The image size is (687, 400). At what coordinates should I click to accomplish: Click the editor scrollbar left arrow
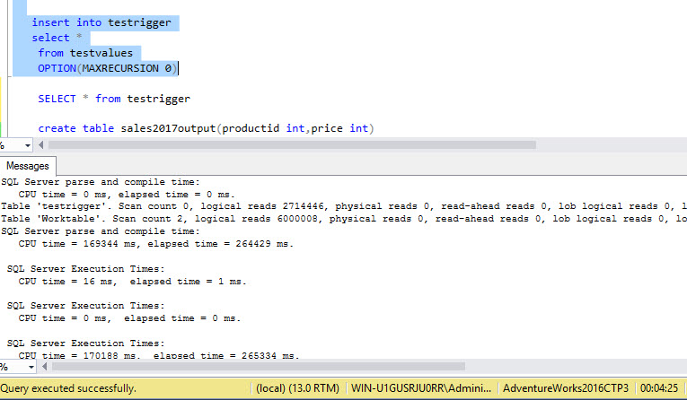coord(41,145)
